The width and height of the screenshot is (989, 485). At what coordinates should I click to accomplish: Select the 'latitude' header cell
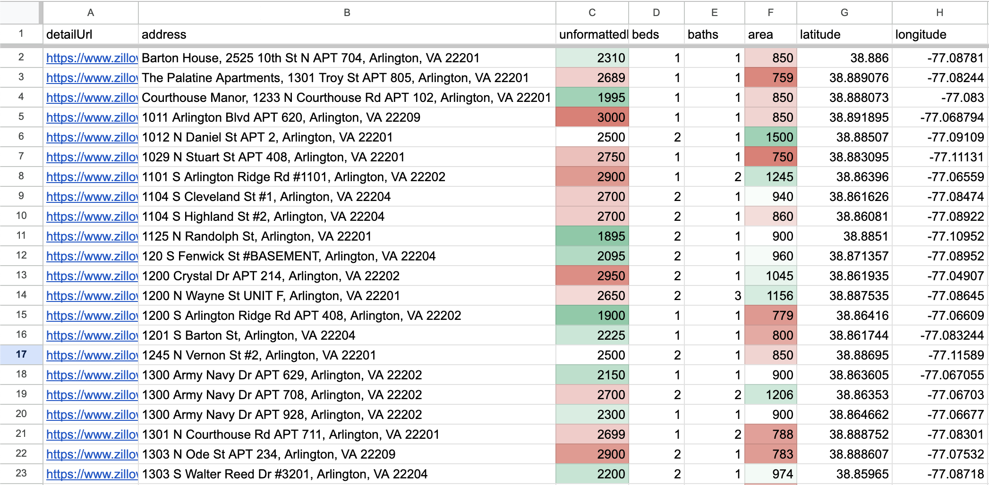coord(844,34)
